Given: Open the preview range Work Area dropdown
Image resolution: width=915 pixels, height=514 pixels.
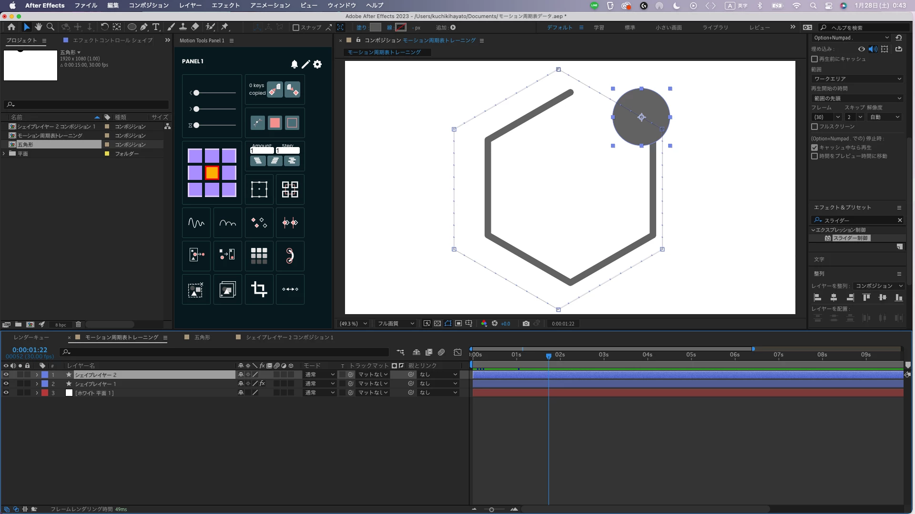Looking at the screenshot, I should (x=857, y=79).
